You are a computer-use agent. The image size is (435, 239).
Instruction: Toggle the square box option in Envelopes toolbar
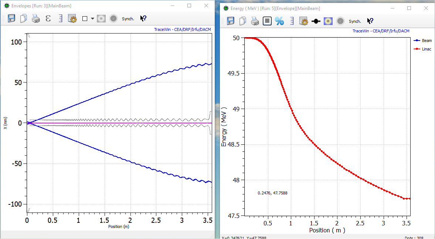click(85, 18)
